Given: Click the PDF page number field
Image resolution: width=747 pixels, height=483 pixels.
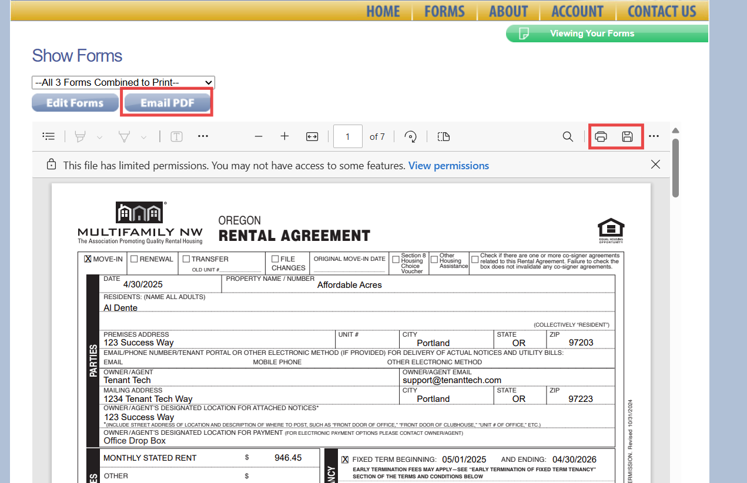Looking at the screenshot, I should (347, 136).
